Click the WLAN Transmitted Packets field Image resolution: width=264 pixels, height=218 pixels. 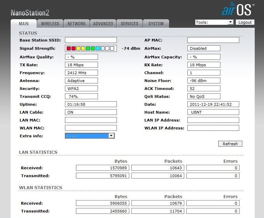click(158, 211)
